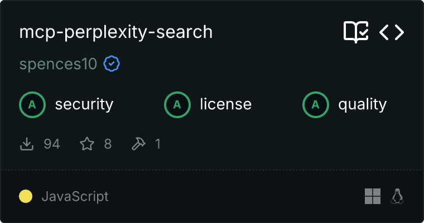Click the code brackets icon
The image size is (424, 223).
point(392,32)
